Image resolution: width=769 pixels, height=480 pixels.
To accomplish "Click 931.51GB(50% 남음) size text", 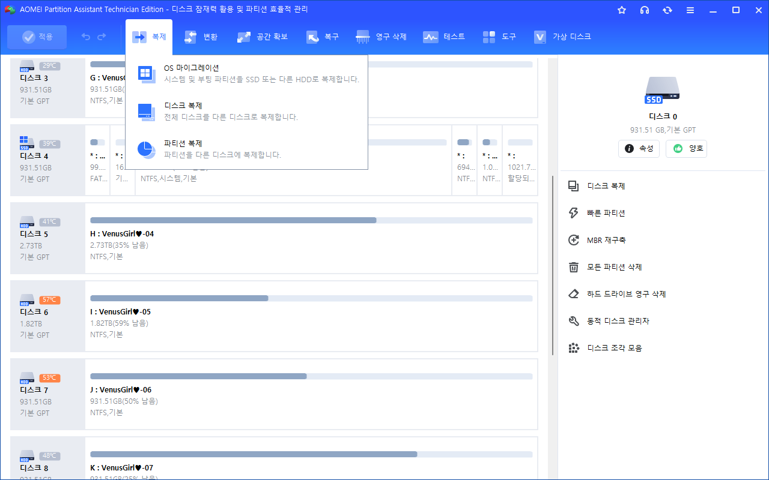I will [124, 401].
